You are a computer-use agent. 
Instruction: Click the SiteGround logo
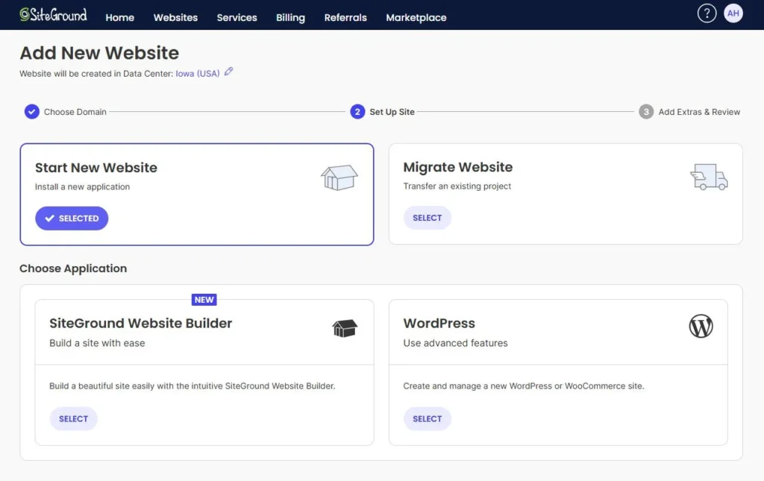(x=53, y=15)
